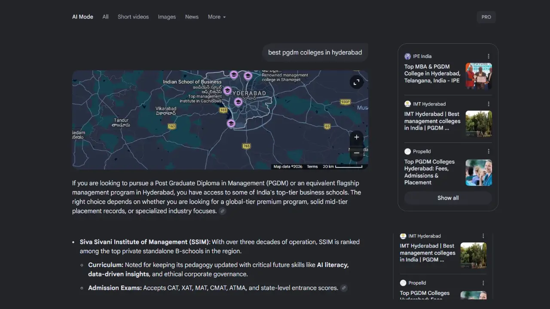Open the Short videos tab
Screen dimensions: 550x309
point(133,17)
